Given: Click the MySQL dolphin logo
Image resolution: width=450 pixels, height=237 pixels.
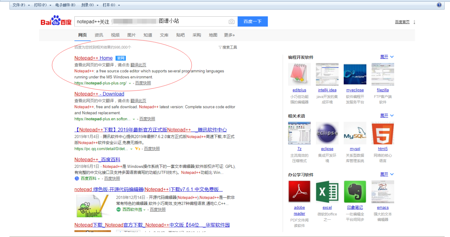Looking at the screenshot, I should (x=355, y=133).
